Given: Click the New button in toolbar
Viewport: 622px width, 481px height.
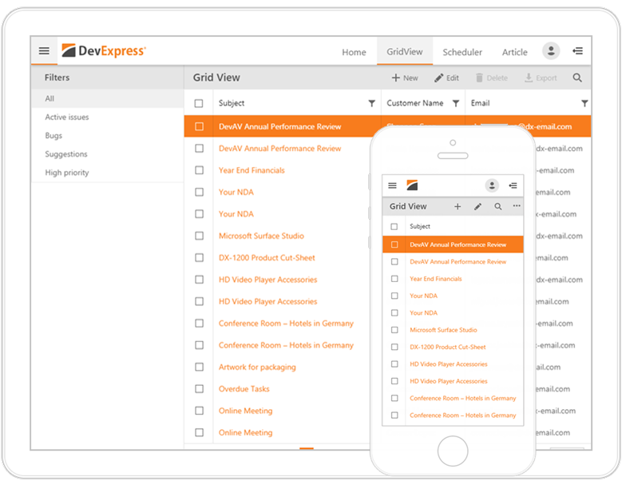Looking at the screenshot, I should [405, 78].
